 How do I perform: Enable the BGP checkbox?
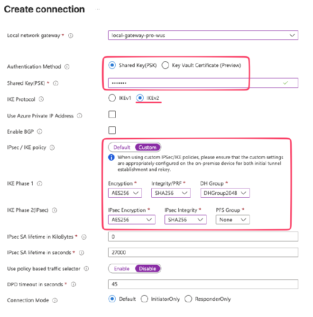[112, 130]
